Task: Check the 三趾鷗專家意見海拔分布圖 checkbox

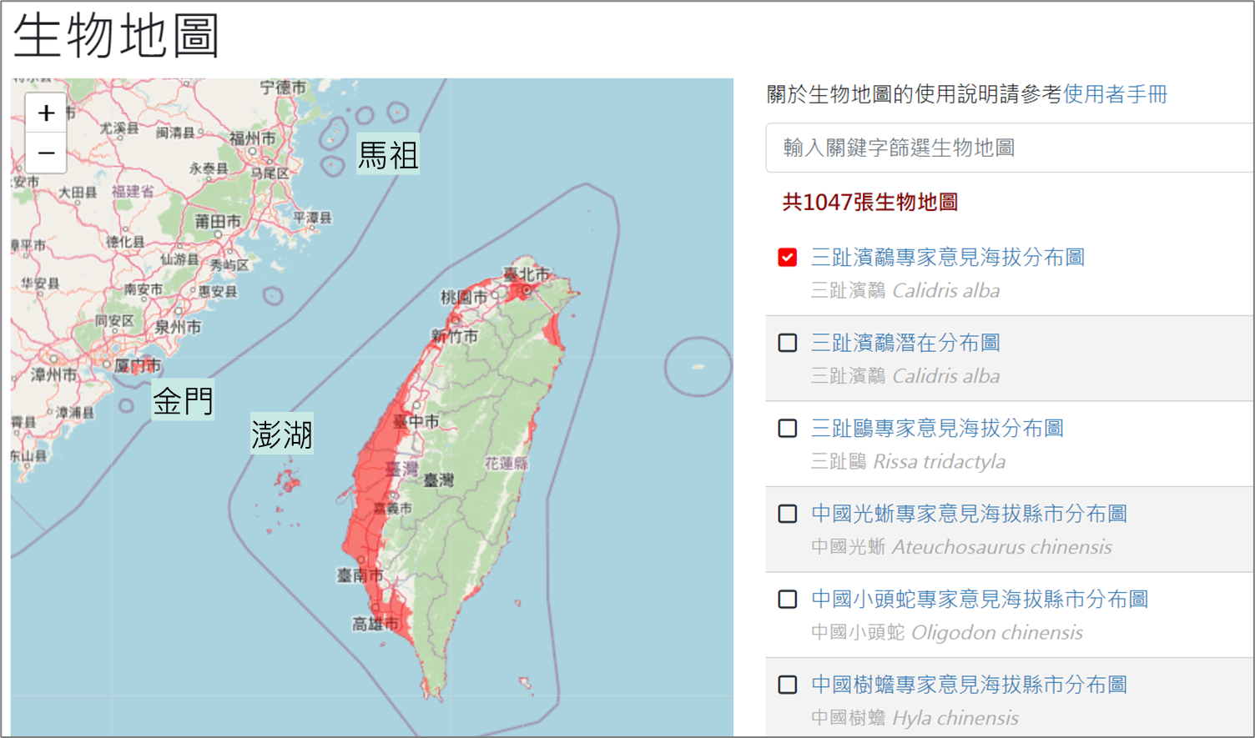Action: pos(787,428)
